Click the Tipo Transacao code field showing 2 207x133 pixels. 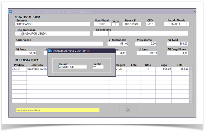[19, 34]
